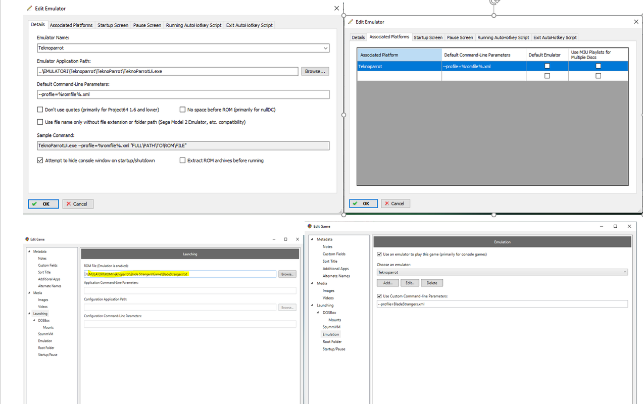Click the Configuration Command-Line Parameters field
Viewport: 643px width, 404px height.
point(190,324)
